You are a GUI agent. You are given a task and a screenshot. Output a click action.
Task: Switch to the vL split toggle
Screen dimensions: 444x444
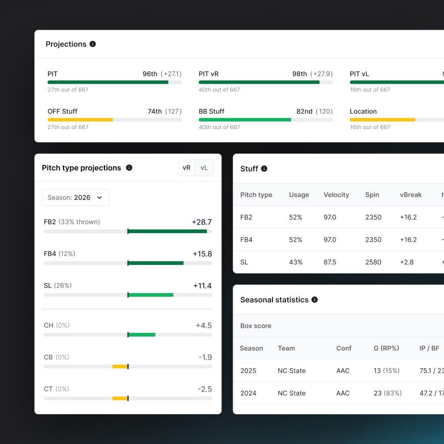pos(204,168)
